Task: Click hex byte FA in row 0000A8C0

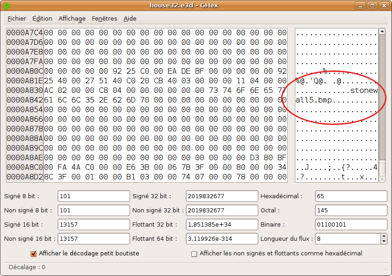Action: tap(62, 168)
